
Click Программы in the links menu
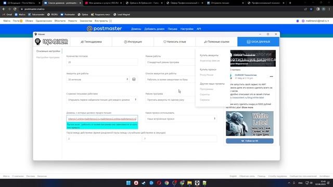[x=207, y=89]
